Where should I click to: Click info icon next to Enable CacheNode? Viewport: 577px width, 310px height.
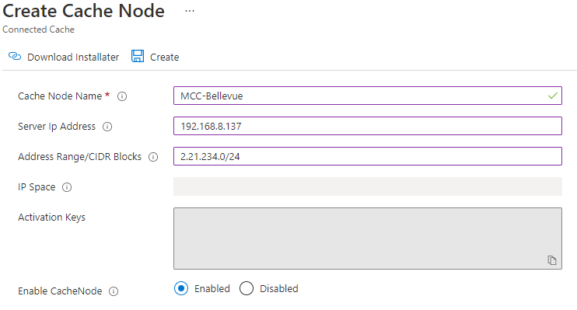pos(114,291)
